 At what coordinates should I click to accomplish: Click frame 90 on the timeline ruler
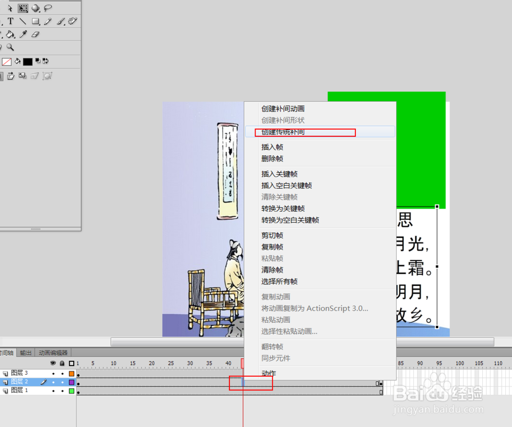click(x=420, y=363)
